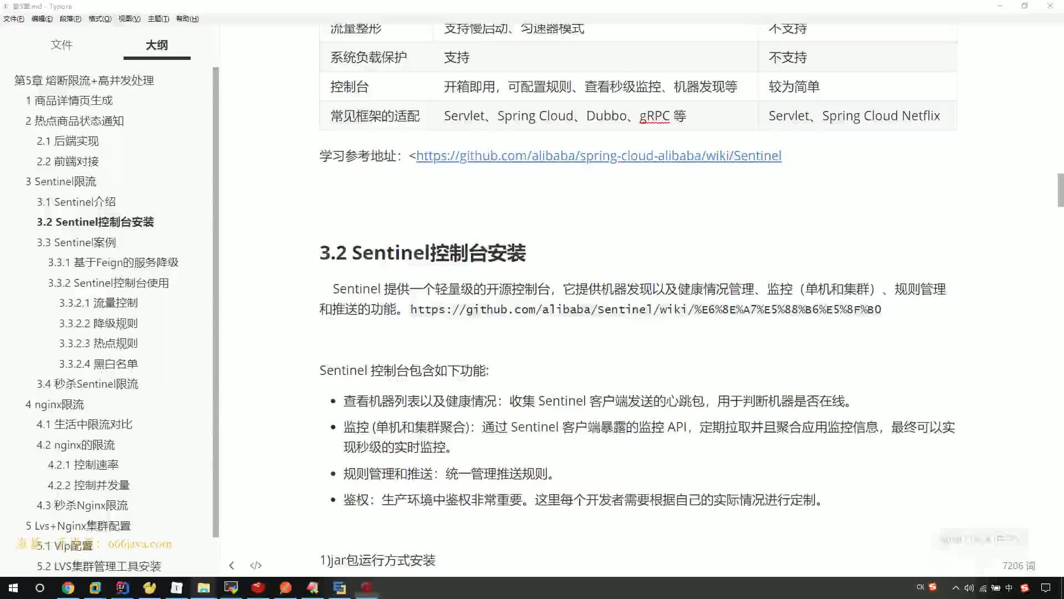The height and width of the screenshot is (599, 1064).
Task: Go to 4.2 nginx的限流 heading
Action: pyautogui.click(x=76, y=445)
